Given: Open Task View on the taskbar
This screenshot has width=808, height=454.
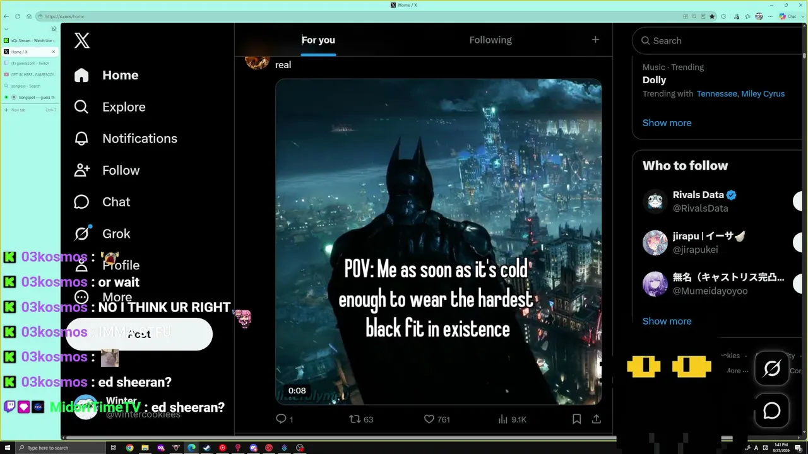Looking at the screenshot, I should (114, 448).
